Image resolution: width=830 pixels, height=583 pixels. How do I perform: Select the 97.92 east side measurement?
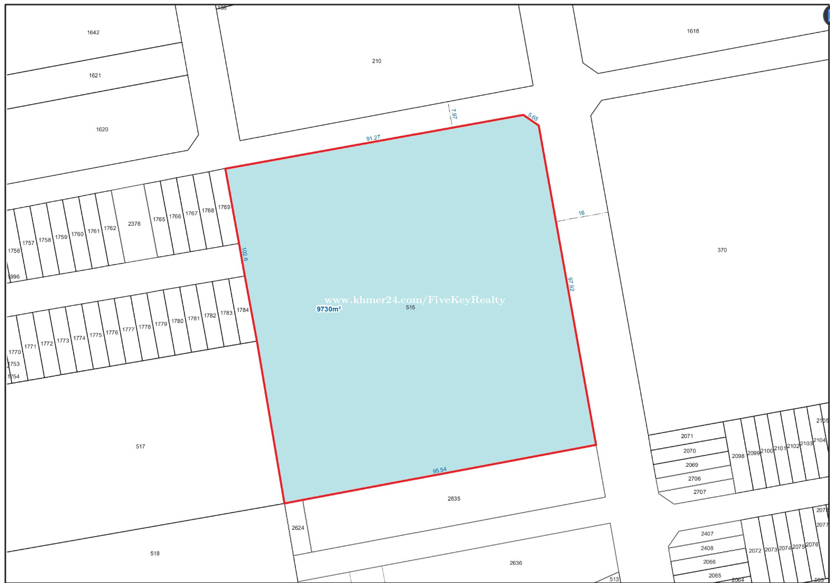(x=571, y=284)
